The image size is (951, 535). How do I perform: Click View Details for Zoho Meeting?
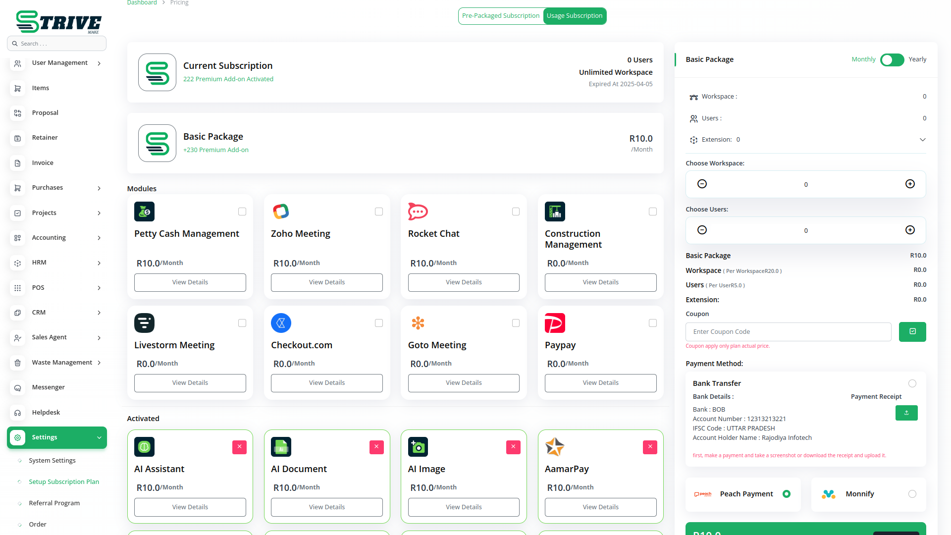tap(326, 282)
